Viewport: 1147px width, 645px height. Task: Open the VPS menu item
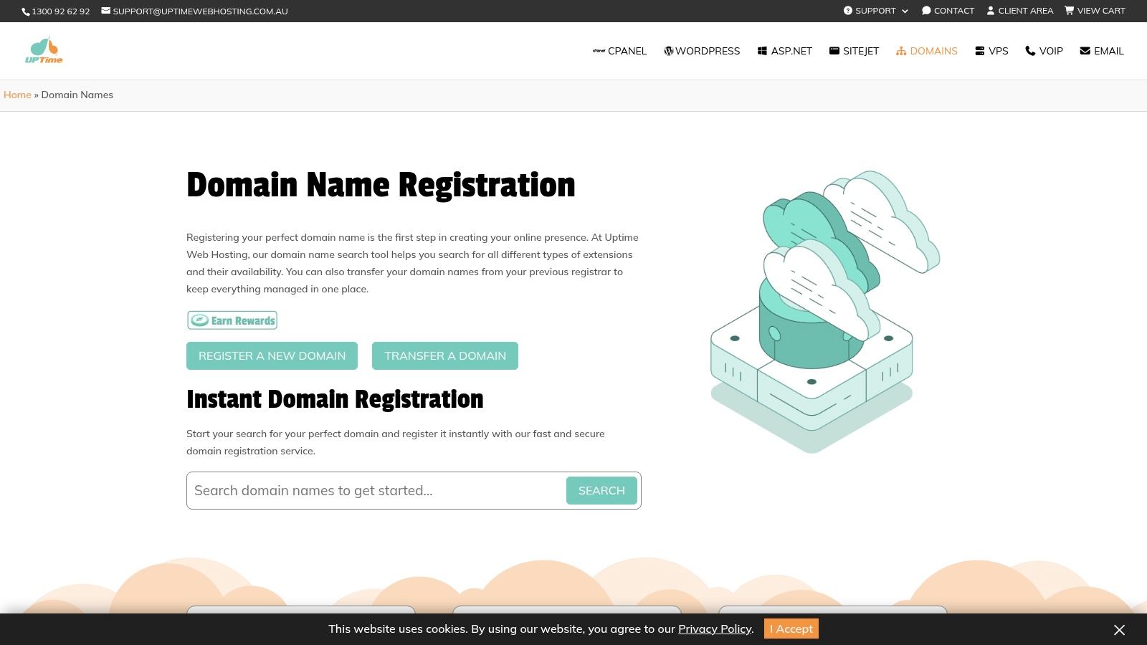[992, 51]
